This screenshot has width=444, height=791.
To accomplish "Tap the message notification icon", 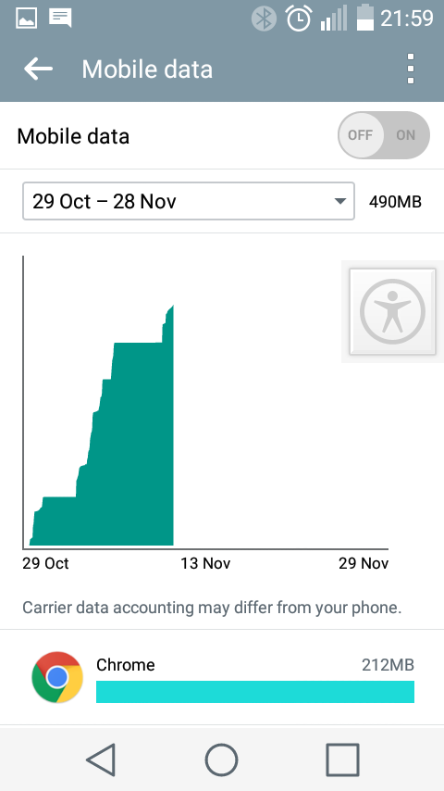I will click(60, 19).
